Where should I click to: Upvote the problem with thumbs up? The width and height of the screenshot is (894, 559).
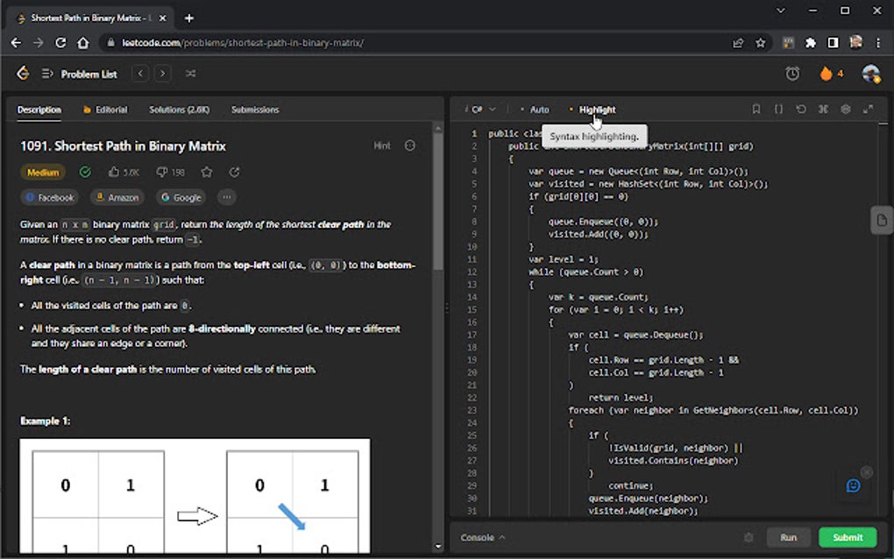point(114,173)
